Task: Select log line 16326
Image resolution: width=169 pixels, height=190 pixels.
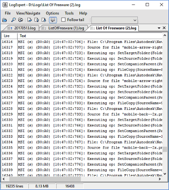Action: (82, 97)
